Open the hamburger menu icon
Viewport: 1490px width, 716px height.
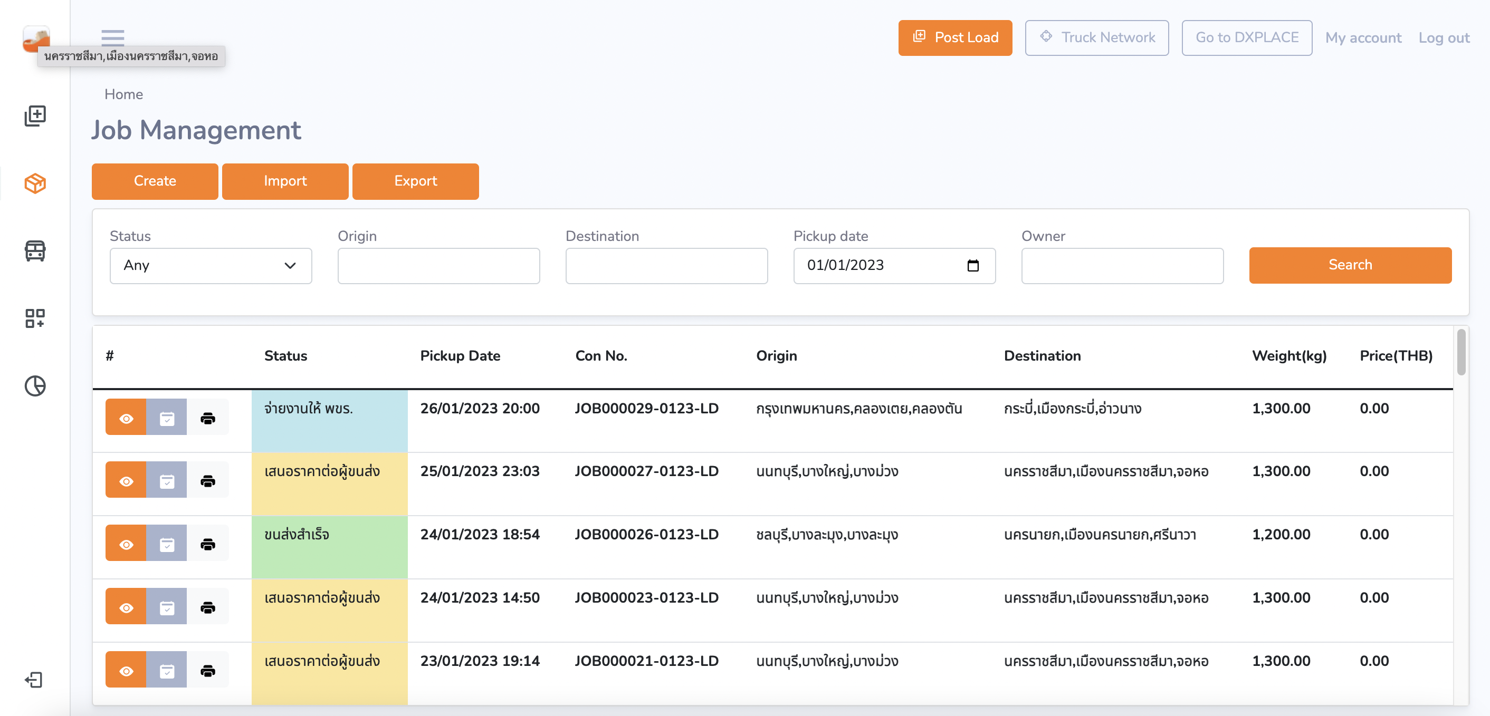(112, 36)
